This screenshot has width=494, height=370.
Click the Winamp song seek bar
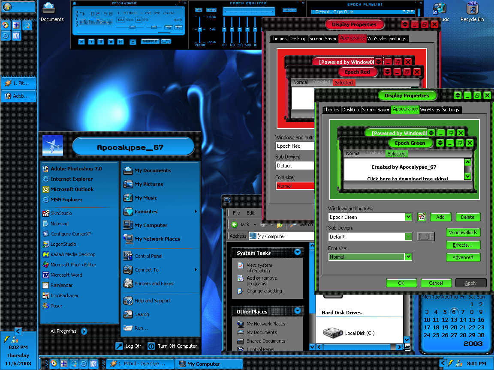(x=129, y=33)
